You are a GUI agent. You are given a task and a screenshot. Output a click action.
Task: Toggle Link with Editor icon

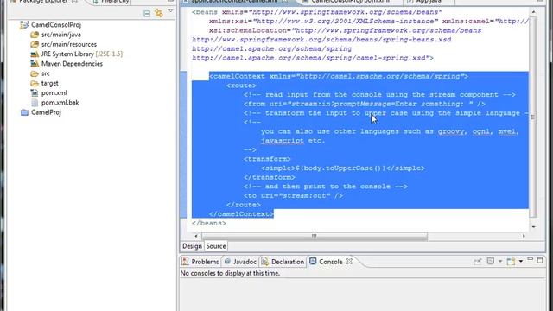tap(159, 14)
